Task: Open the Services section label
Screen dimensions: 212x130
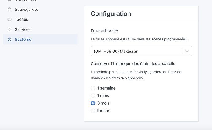Action: (x=22, y=29)
